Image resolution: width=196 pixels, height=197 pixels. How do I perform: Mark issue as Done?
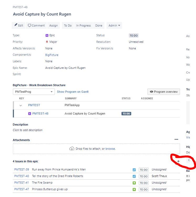[x=99, y=25]
